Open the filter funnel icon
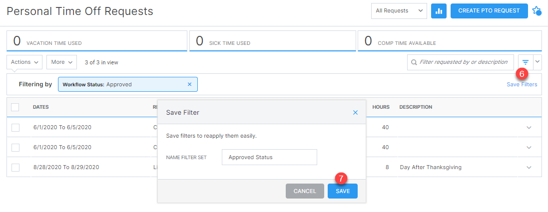 526,62
